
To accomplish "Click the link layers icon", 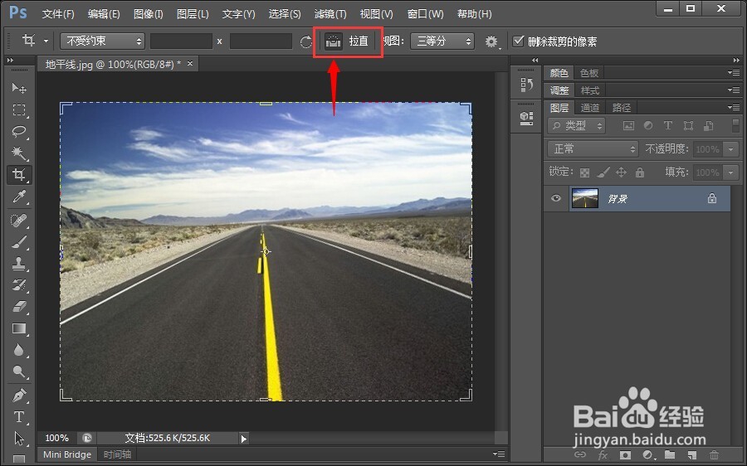I will (x=580, y=454).
